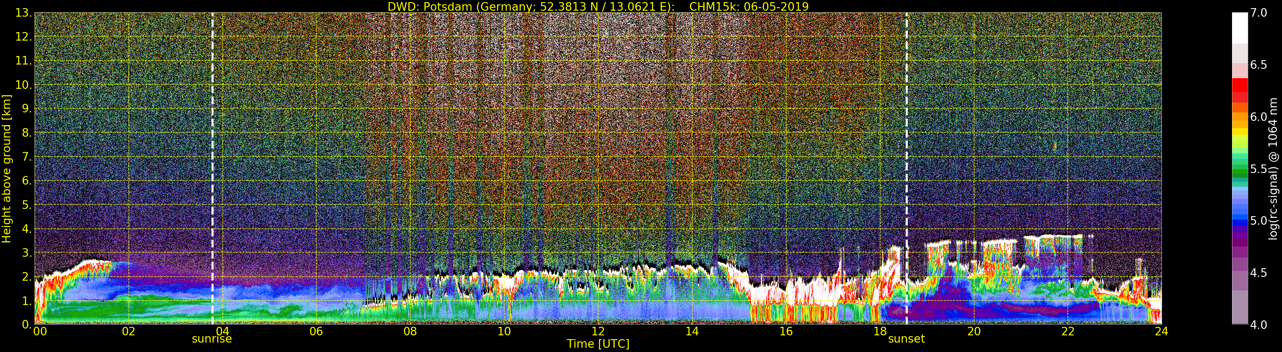The image size is (1282, 352).
Task: Click the colorbar tick label '4.0'
Action: pyautogui.click(x=1259, y=325)
